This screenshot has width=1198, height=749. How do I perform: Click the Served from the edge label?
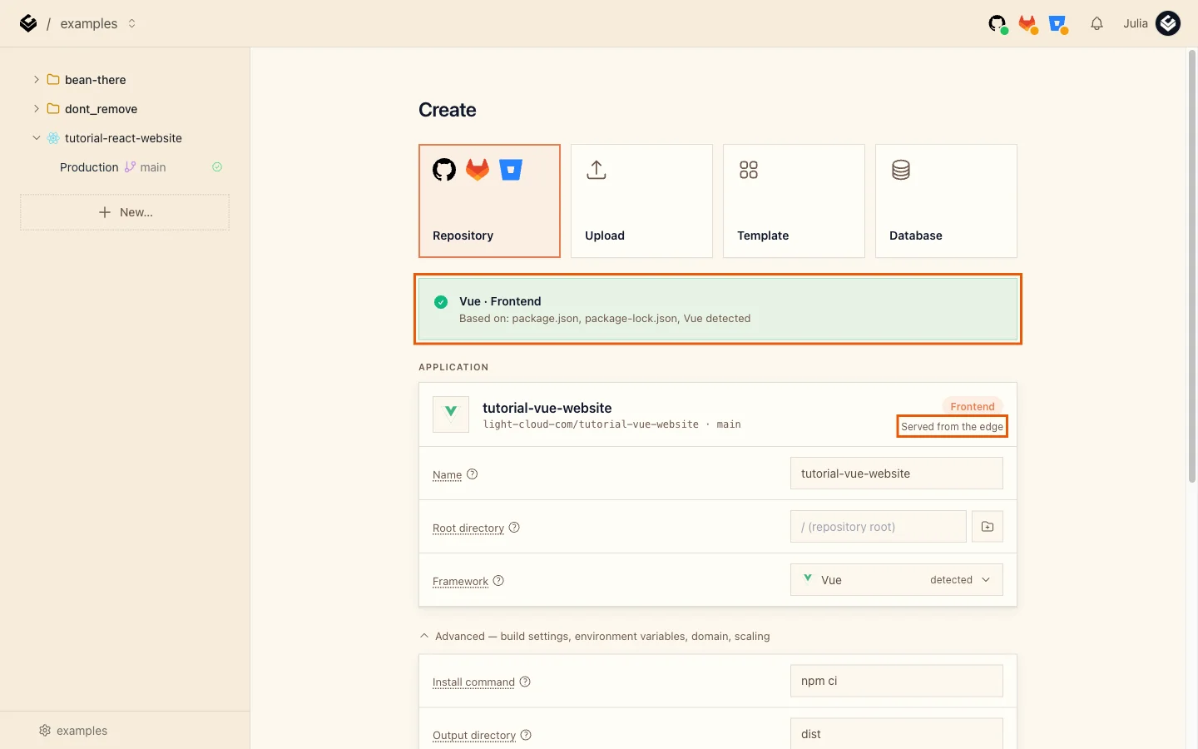(952, 427)
